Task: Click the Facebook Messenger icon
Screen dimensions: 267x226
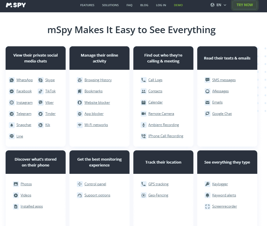Action: click(11, 91)
